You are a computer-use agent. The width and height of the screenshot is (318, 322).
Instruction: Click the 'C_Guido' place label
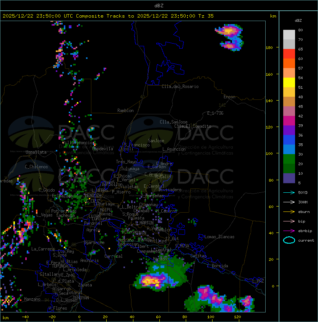click(47, 190)
